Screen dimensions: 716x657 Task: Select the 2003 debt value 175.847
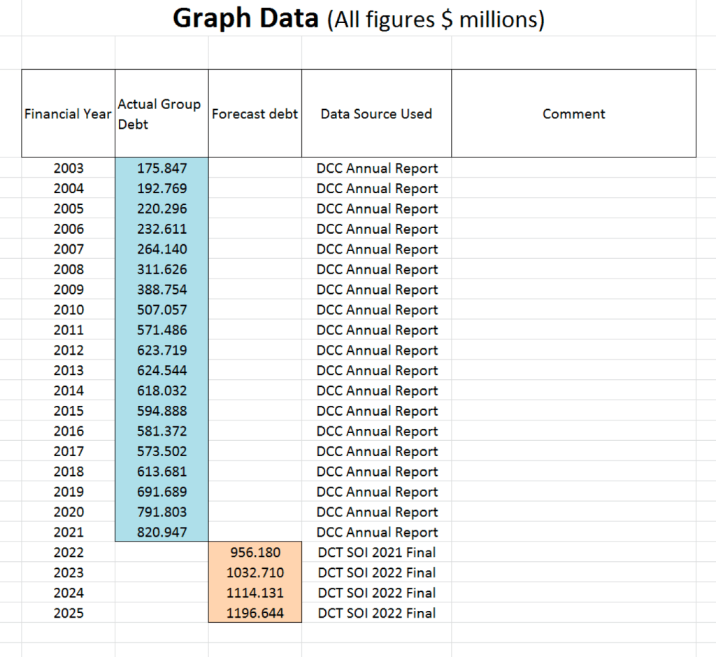point(162,168)
